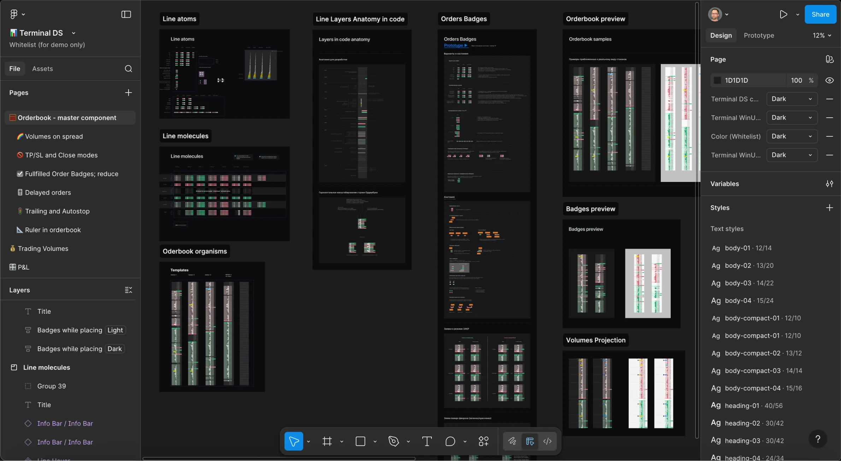
Task: Select the Comment tool
Action: pyautogui.click(x=450, y=441)
